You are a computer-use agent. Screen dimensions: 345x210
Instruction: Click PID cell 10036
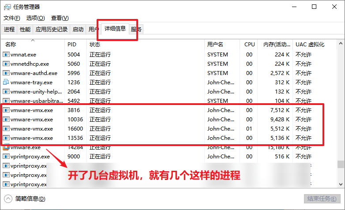click(x=75, y=119)
